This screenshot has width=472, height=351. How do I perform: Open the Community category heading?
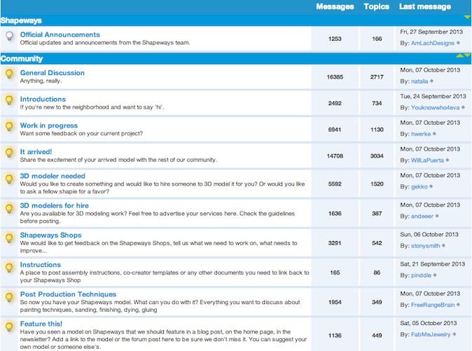tap(22, 59)
